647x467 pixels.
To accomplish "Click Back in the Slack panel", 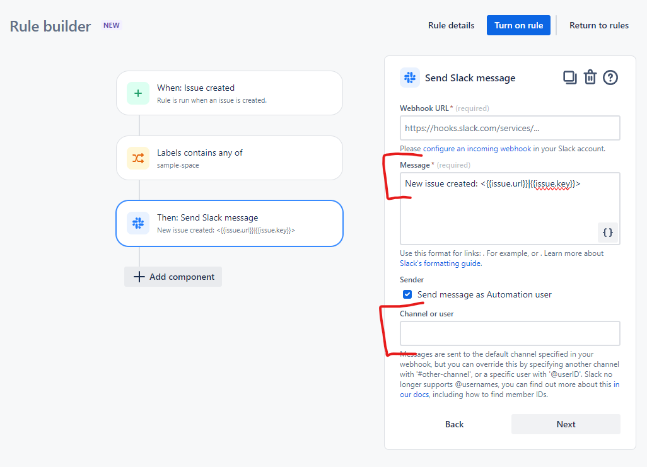I will [x=454, y=424].
